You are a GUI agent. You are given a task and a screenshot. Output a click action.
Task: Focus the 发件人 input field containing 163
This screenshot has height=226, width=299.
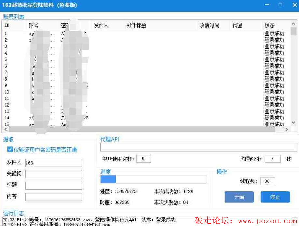54,163
